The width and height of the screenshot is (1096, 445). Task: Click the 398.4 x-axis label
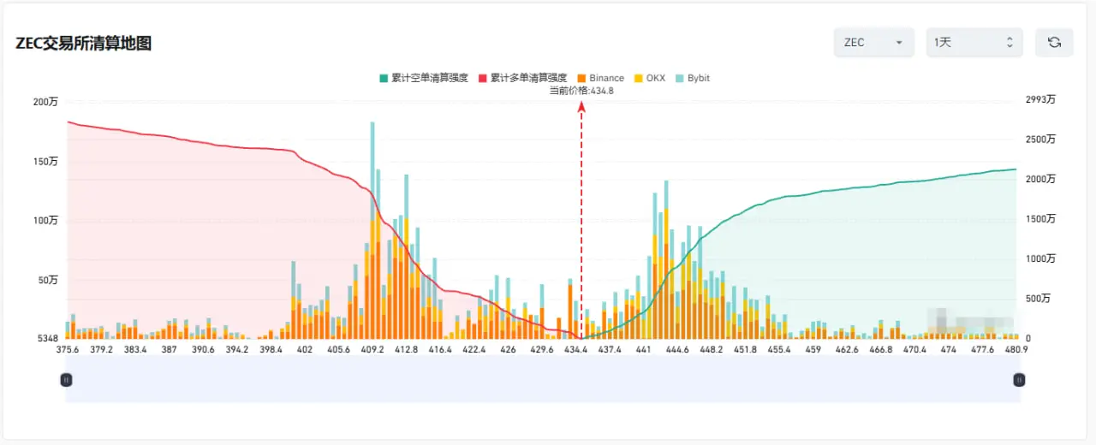271,349
